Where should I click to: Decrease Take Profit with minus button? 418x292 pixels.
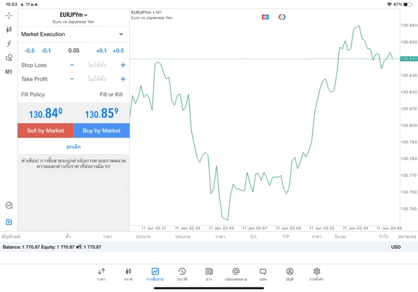[72, 79]
